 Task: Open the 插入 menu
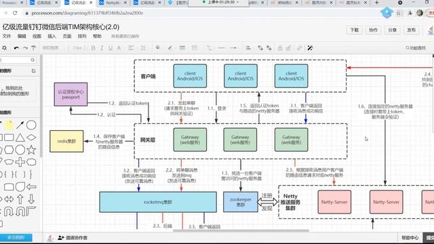coord(52,36)
